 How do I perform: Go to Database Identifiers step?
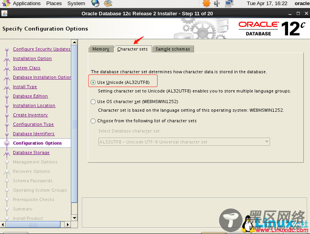click(x=34, y=134)
